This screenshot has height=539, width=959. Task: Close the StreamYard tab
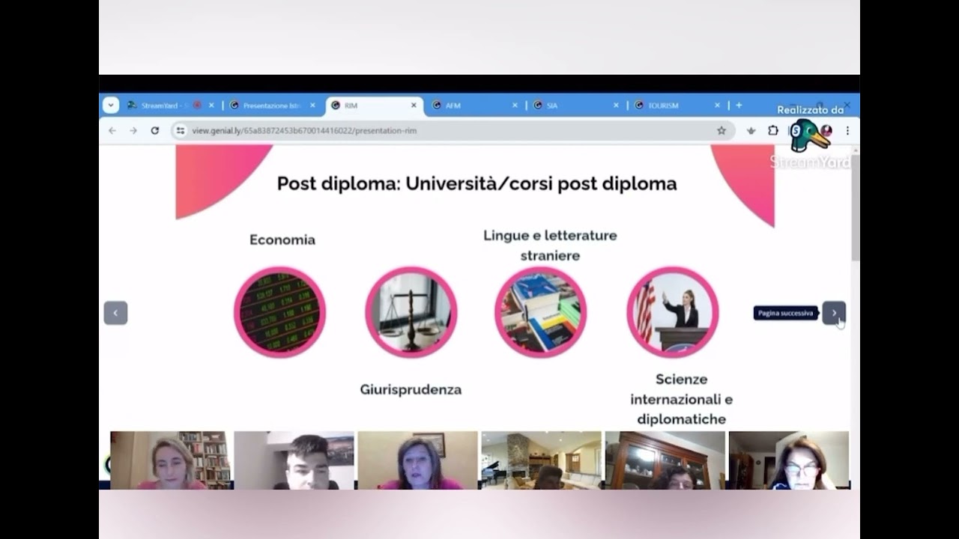pyautogui.click(x=211, y=106)
